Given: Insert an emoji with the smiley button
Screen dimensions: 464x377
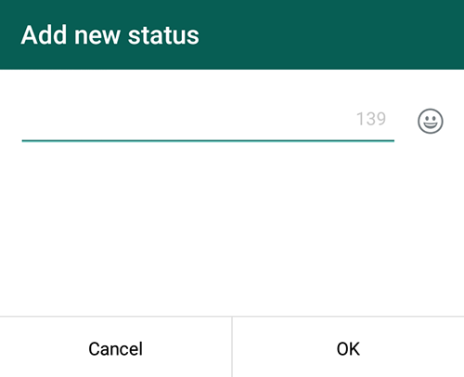Looking at the screenshot, I should click(x=431, y=121).
